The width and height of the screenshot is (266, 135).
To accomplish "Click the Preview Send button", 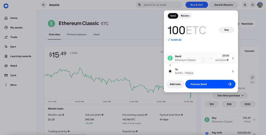I will click(x=210, y=84).
